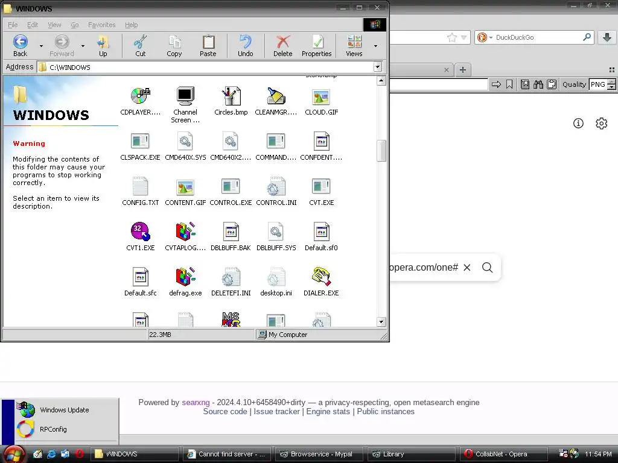The image size is (618, 463).
Task: Click the Paste clipboard icon
Action: tap(208, 46)
